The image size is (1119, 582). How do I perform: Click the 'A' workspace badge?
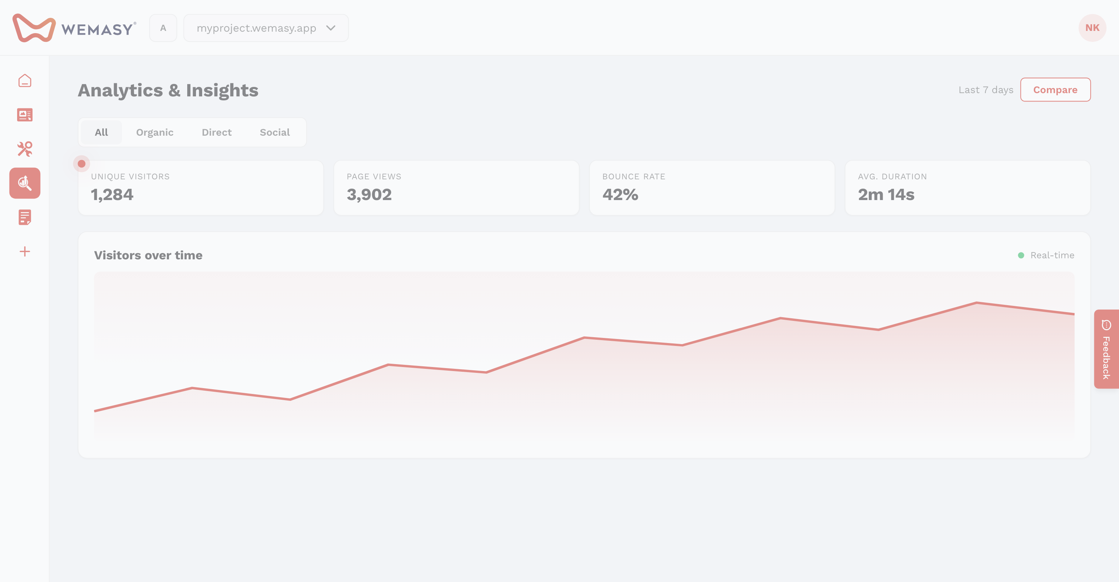[x=163, y=28]
